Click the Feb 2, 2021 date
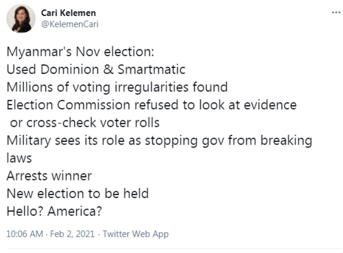343x253 pixels. [72, 234]
